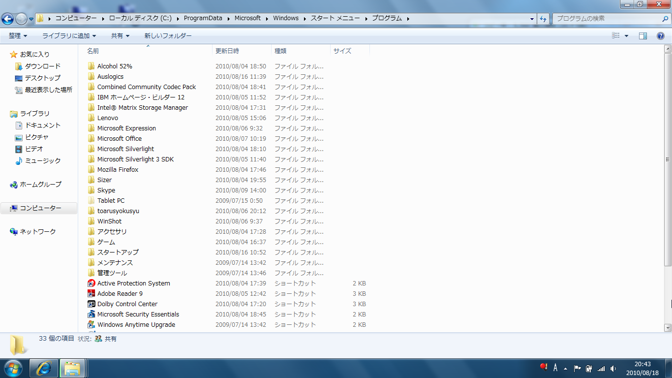The width and height of the screenshot is (672, 378).
Task: Select the Mozilla Firefox folder icon
Action: [x=91, y=169]
